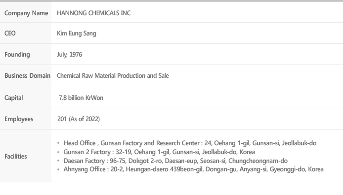The width and height of the screenshot is (343, 195).
Task: Click on the Kim Eung Sang name
Action: [x=76, y=33]
